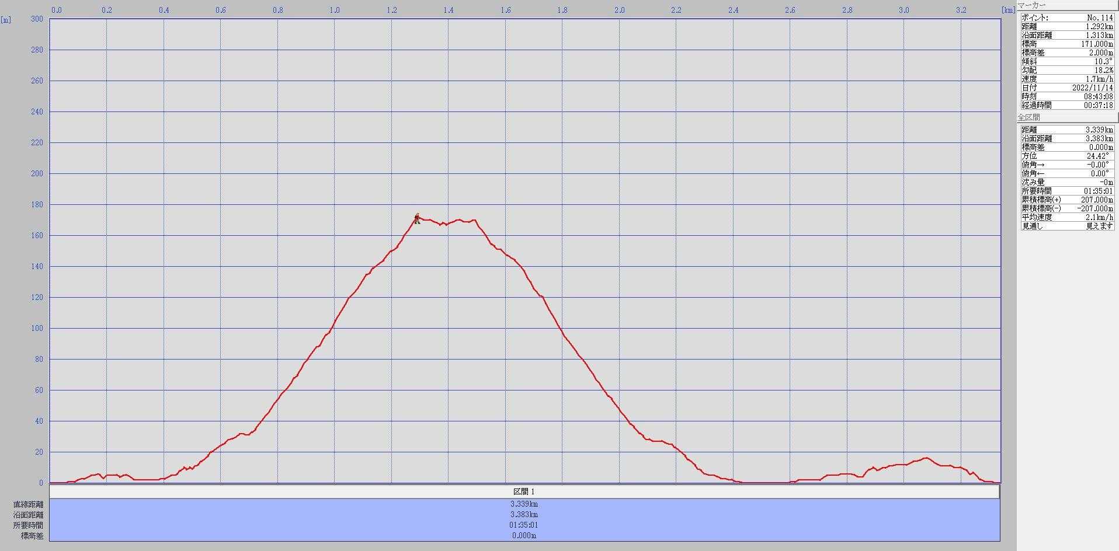The width and height of the screenshot is (1119, 551).
Task: Click the 2.0 km mark on distance axis
Action: pos(619,10)
